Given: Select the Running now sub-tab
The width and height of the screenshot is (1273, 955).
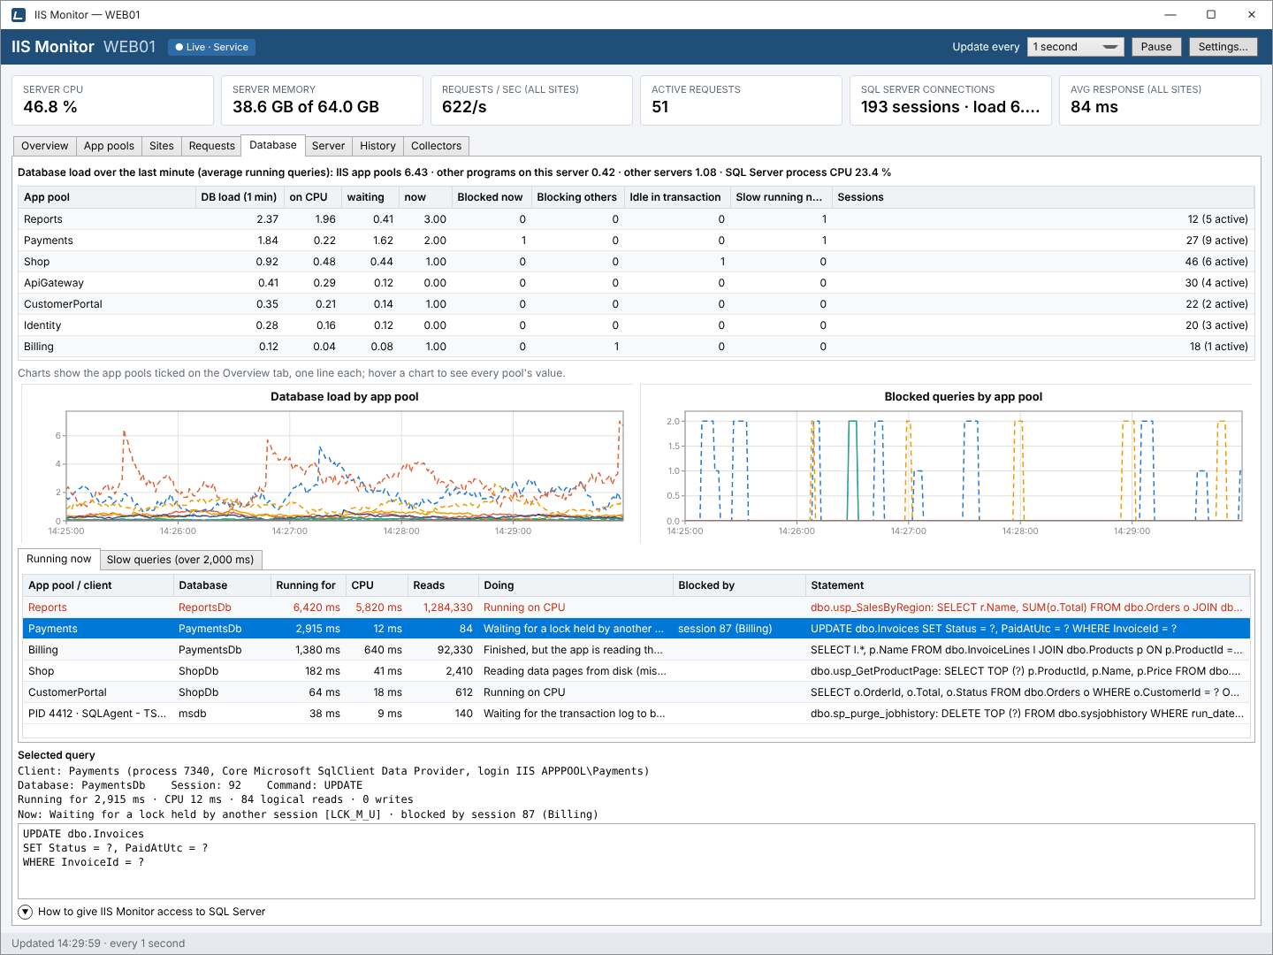Looking at the screenshot, I should click(x=58, y=559).
